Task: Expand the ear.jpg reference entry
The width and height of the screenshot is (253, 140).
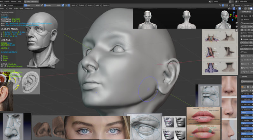Action: click(242, 94)
